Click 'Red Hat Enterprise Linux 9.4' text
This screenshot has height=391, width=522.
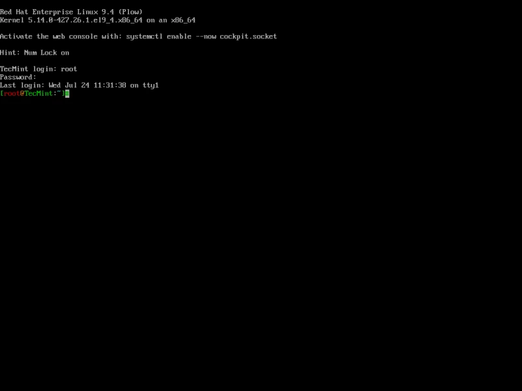click(x=57, y=12)
